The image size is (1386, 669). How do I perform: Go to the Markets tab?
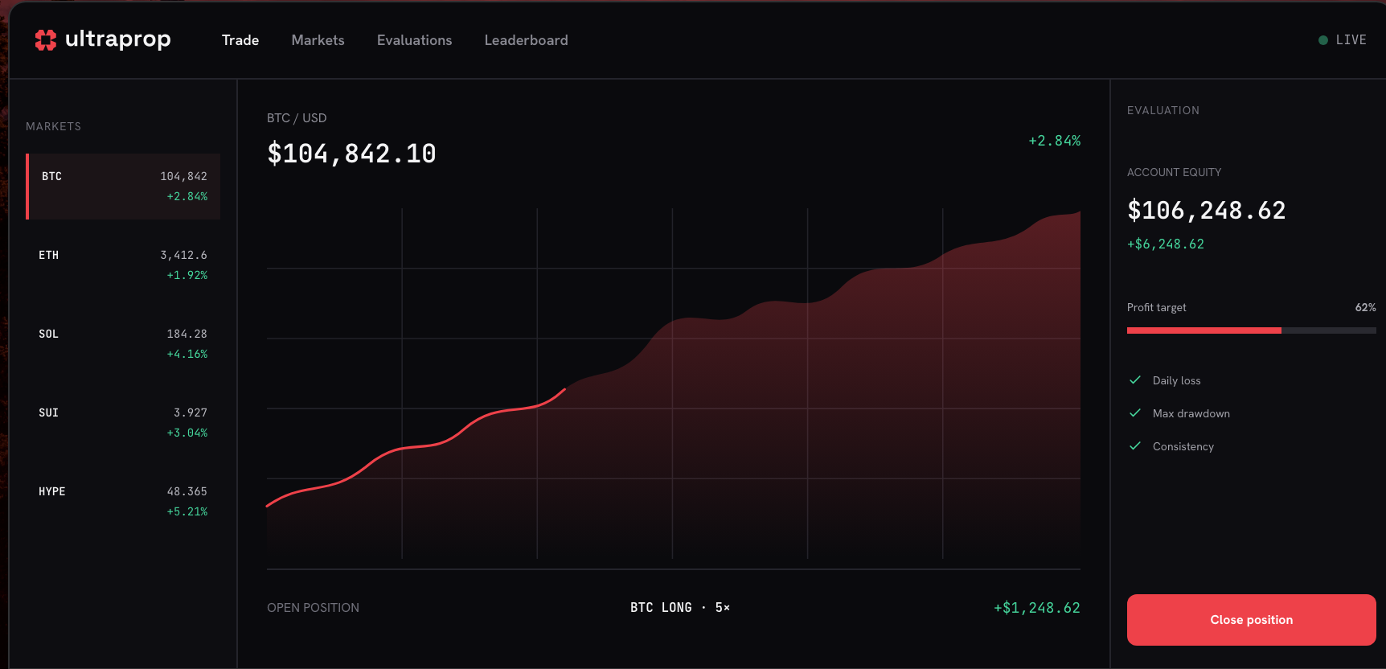click(318, 40)
